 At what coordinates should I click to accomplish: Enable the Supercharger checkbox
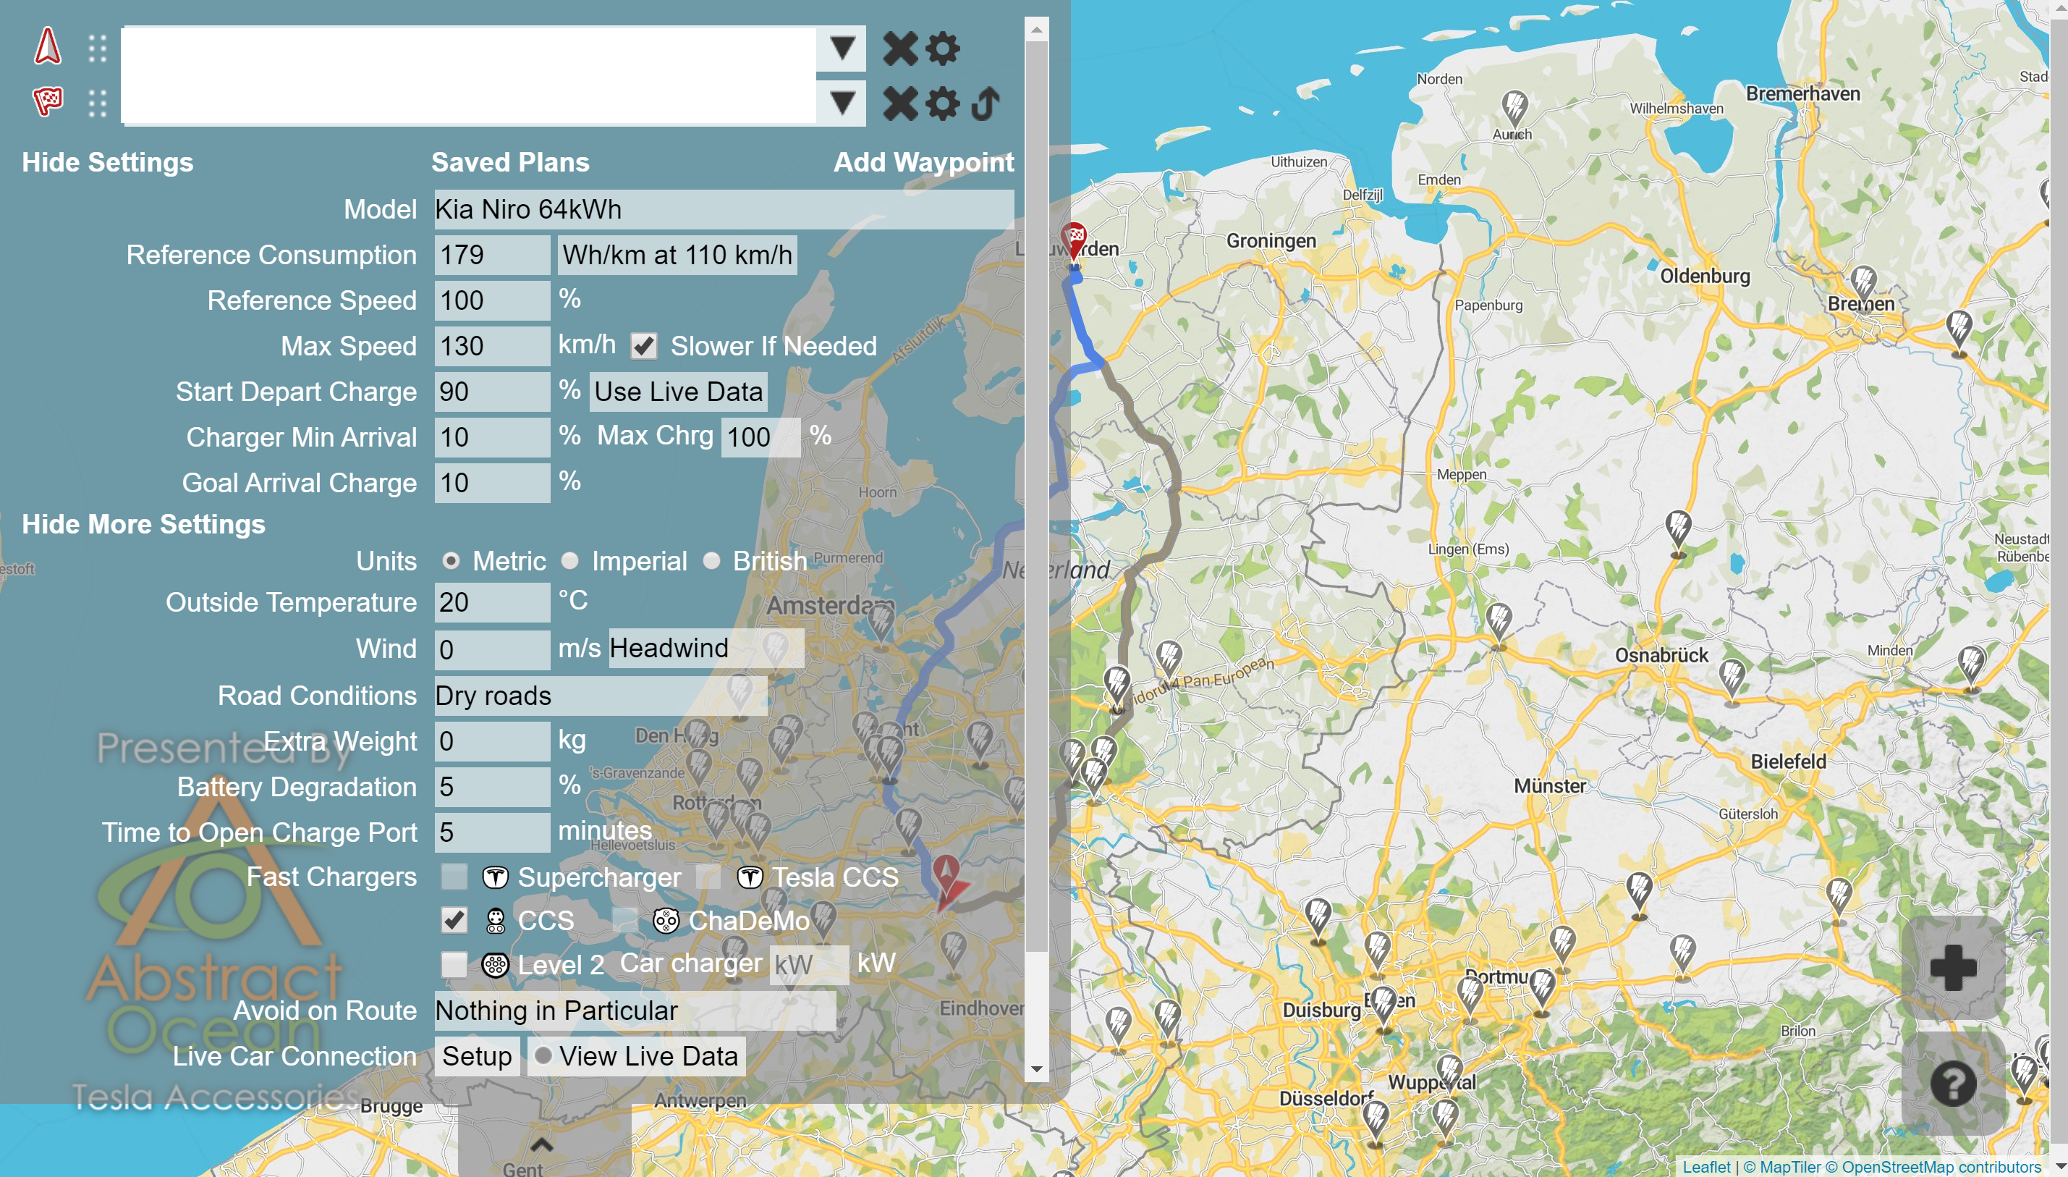coord(454,877)
